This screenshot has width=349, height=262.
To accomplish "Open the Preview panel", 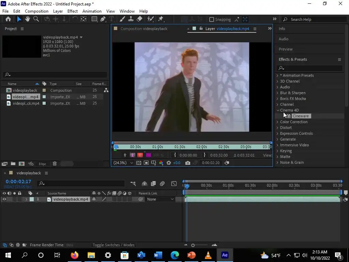I will tap(286, 49).
